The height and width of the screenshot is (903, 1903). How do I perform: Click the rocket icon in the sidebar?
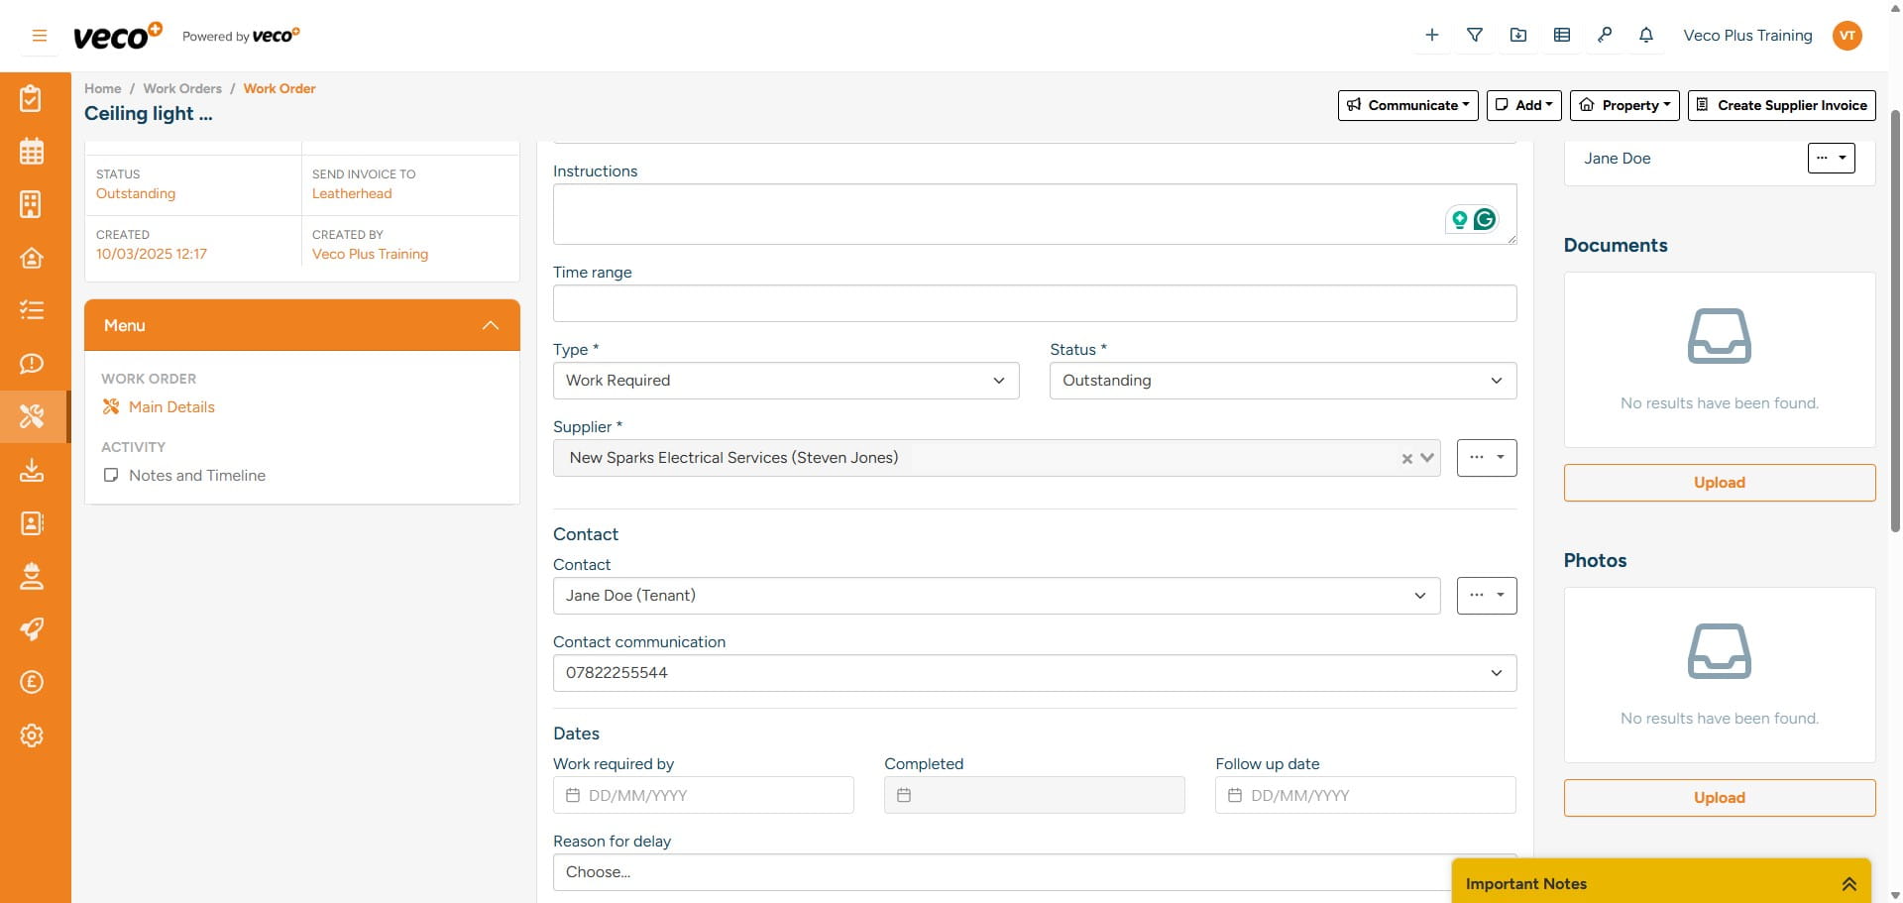(x=31, y=629)
